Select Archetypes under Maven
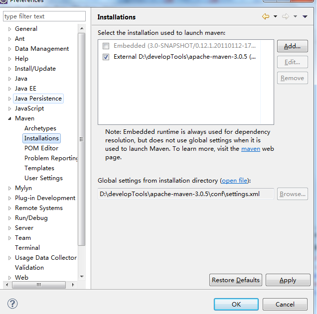This screenshot has width=317, height=314. [x=40, y=128]
